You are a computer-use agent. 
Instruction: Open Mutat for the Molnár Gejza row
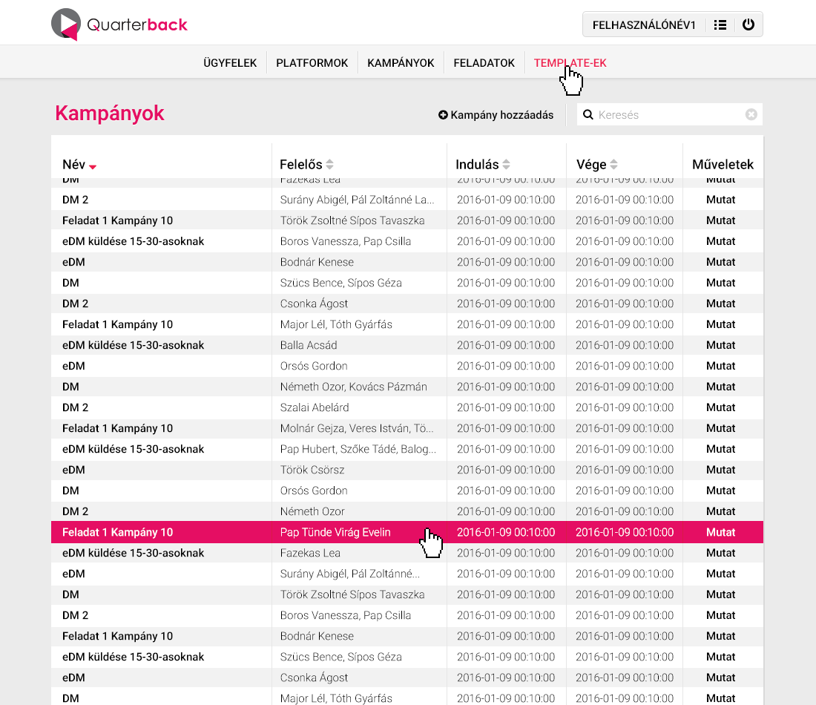click(721, 428)
